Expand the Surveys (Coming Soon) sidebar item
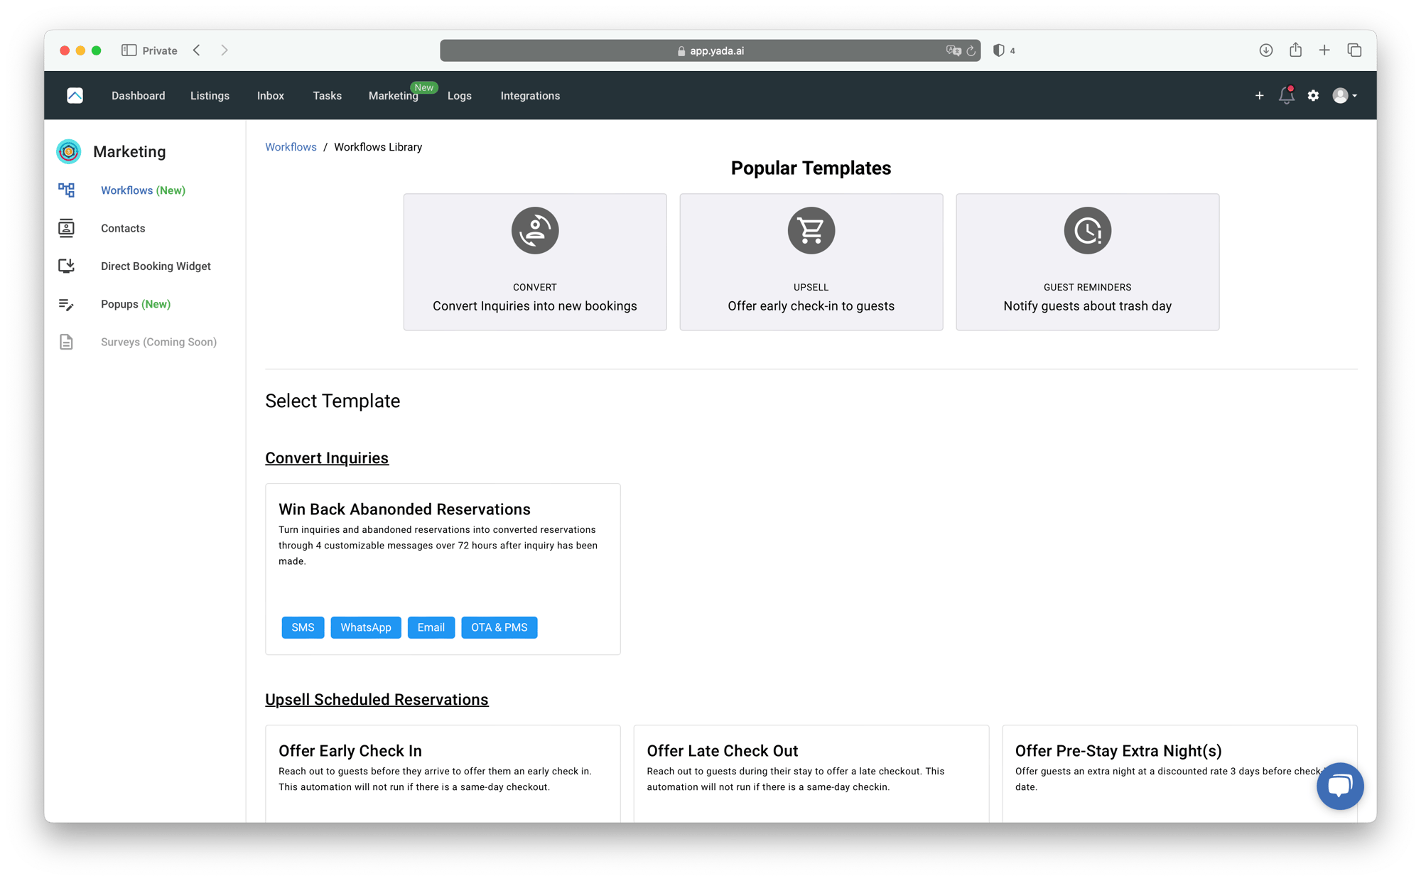The image size is (1421, 881). coord(157,342)
